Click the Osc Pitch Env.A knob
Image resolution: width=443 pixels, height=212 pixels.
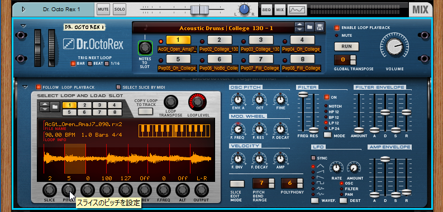tap(238, 100)
